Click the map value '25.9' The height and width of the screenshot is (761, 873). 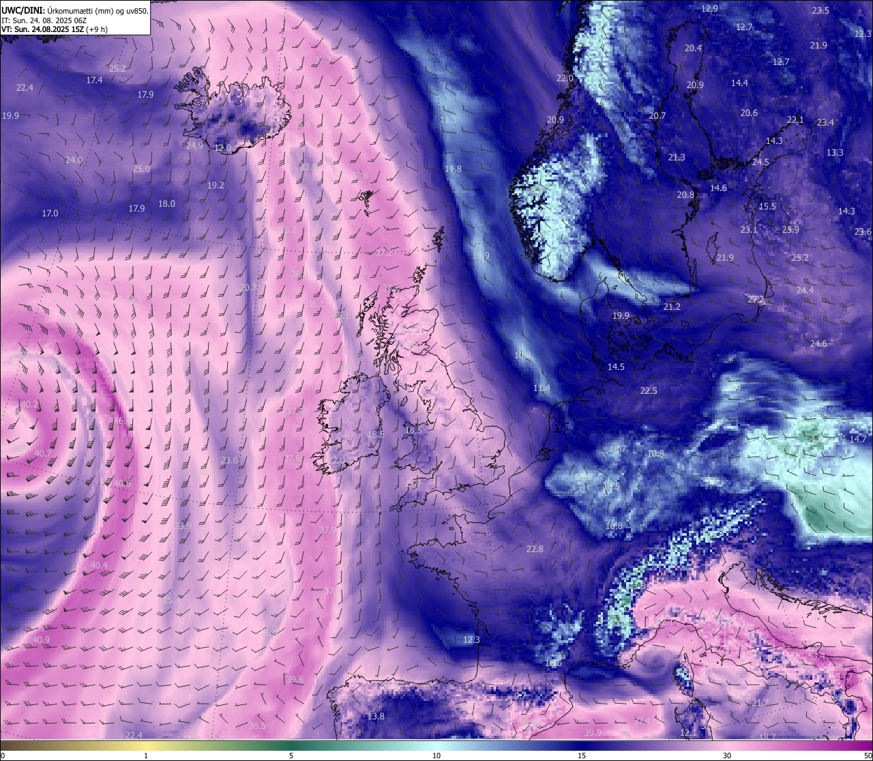pyautogui.click(x=790, y=229)
